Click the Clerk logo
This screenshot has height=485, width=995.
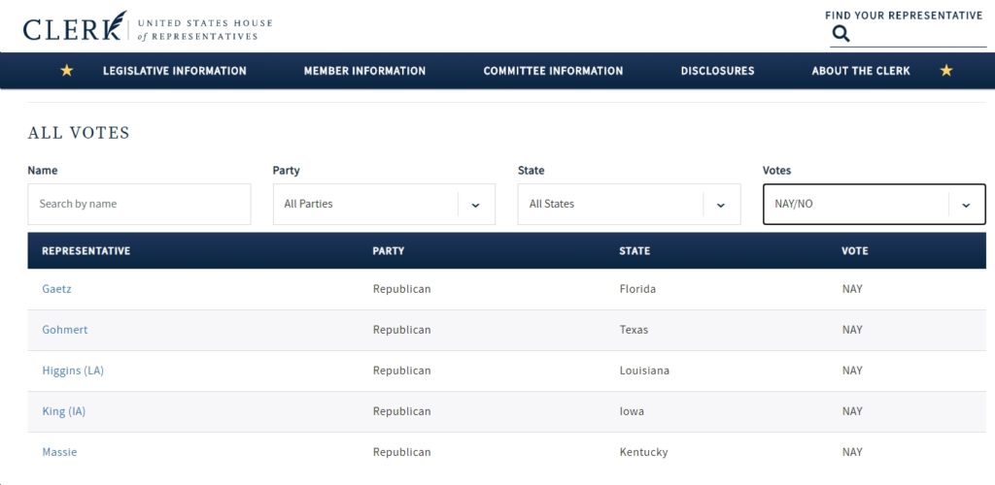click(148, 26)
